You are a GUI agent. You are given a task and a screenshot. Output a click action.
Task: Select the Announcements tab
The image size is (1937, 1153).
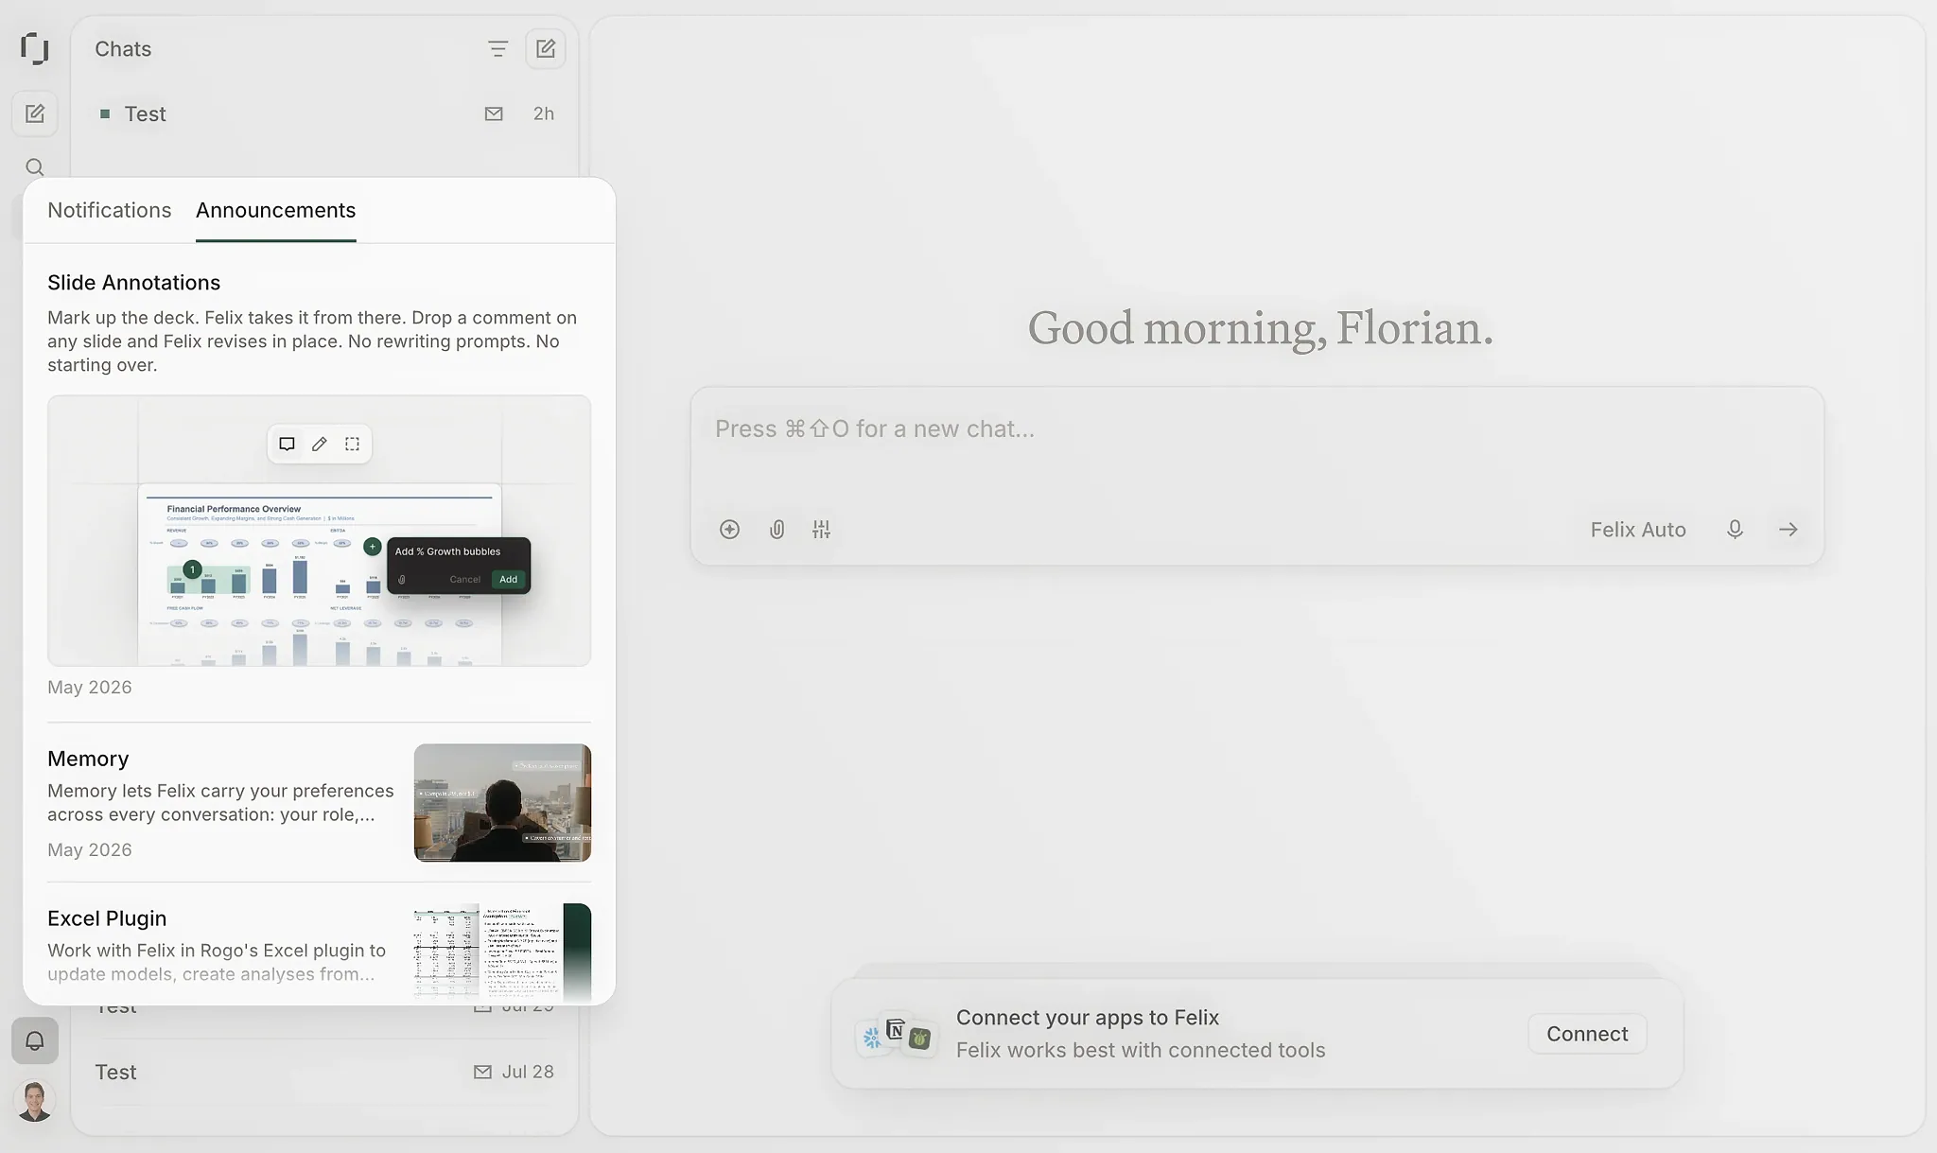tap(276, 210)
